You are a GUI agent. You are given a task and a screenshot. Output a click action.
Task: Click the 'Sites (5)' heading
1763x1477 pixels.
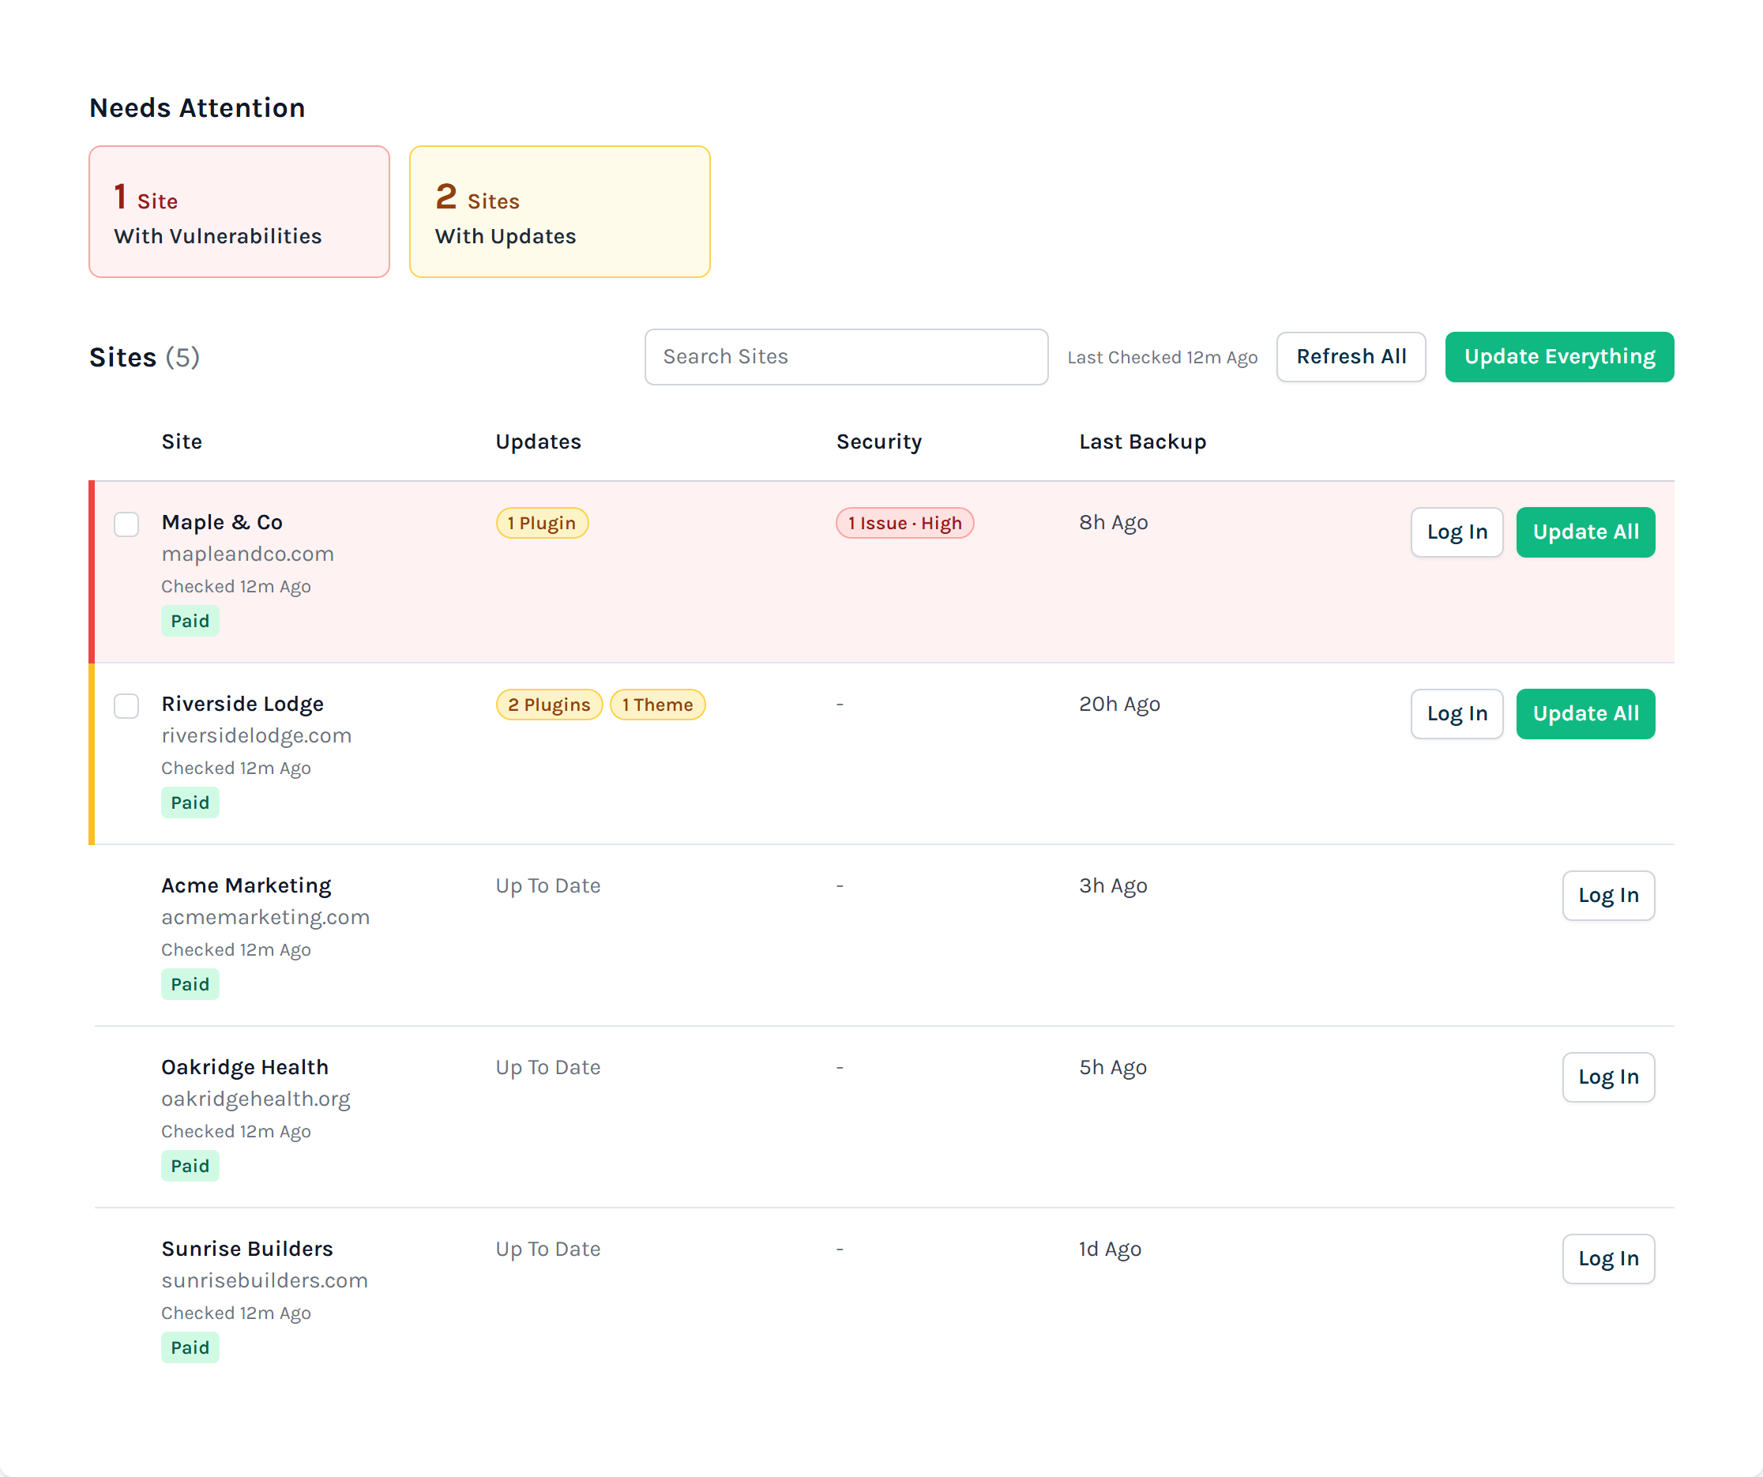coord(145,358)
